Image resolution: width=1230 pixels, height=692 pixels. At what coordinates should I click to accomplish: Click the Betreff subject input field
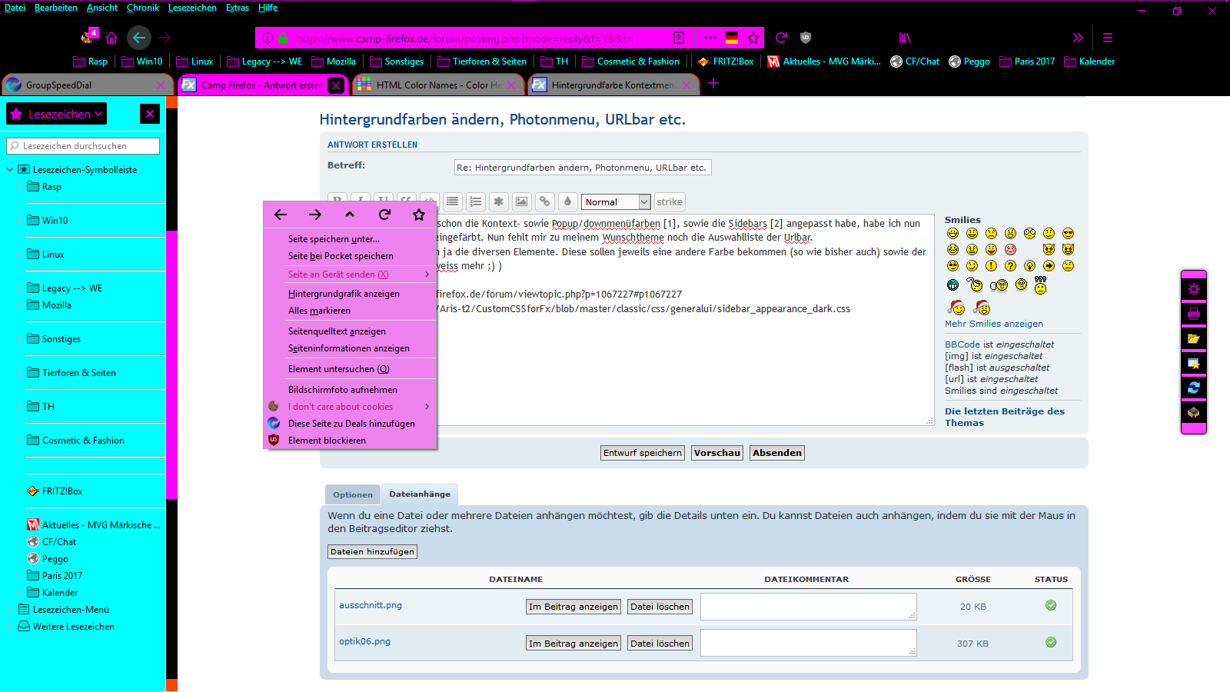click(583, 168)
